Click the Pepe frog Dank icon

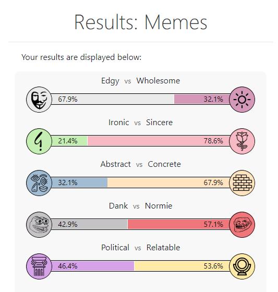tap(39, 225)
